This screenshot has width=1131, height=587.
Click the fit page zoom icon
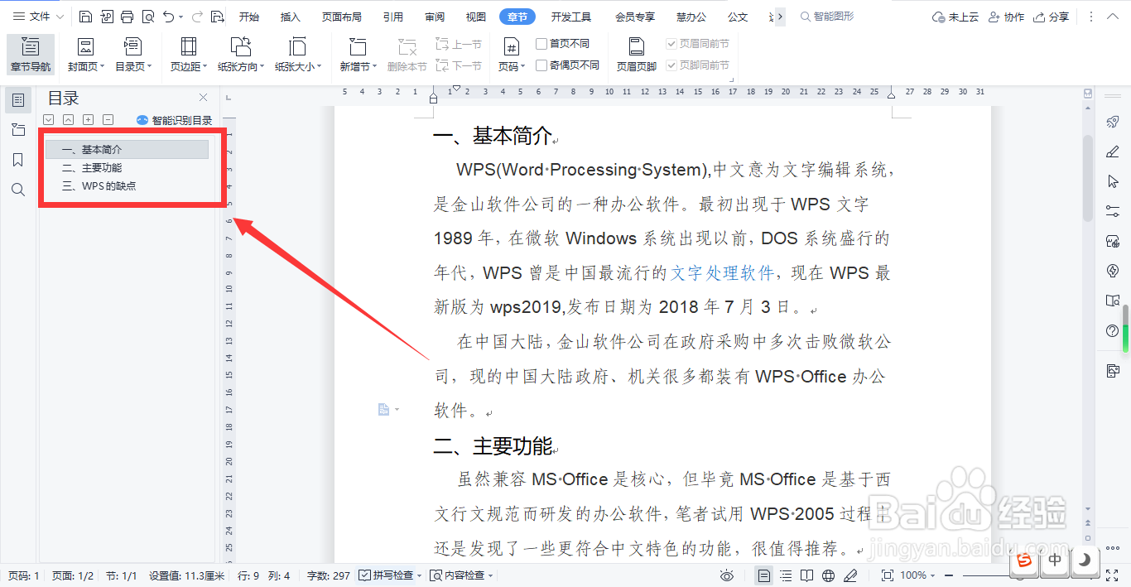[x=887, y=575]
